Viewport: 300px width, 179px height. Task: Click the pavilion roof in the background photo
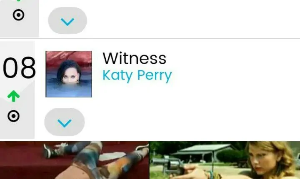click(x=204, y=149)
